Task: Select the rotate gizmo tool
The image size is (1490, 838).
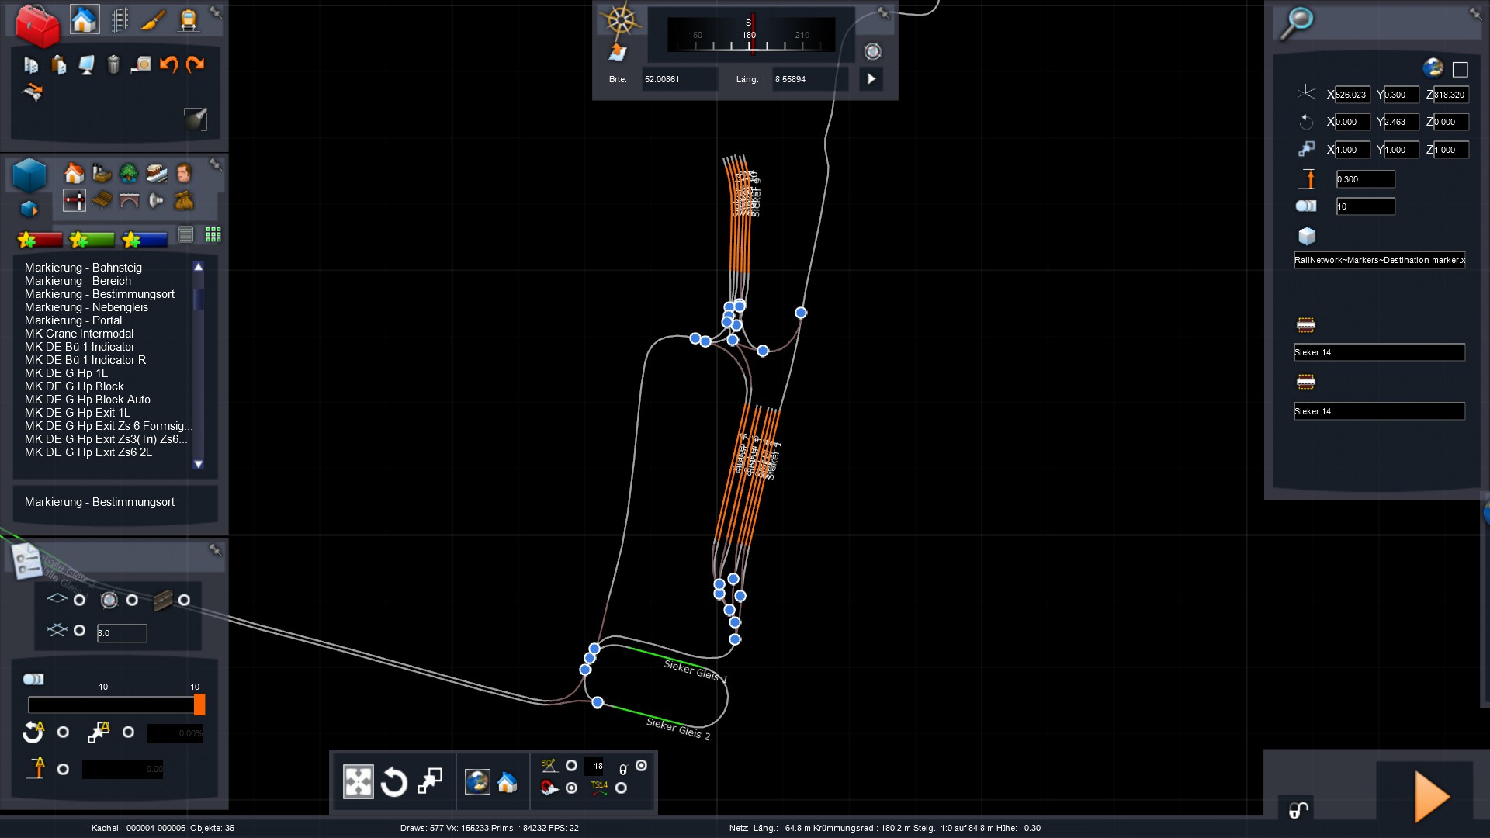Action: point(393,781)
